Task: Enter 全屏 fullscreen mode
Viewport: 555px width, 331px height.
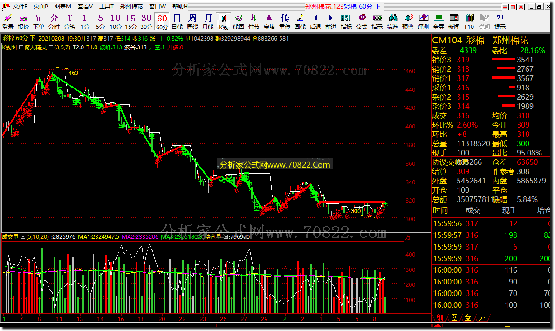Action: (x=439, y=22)
